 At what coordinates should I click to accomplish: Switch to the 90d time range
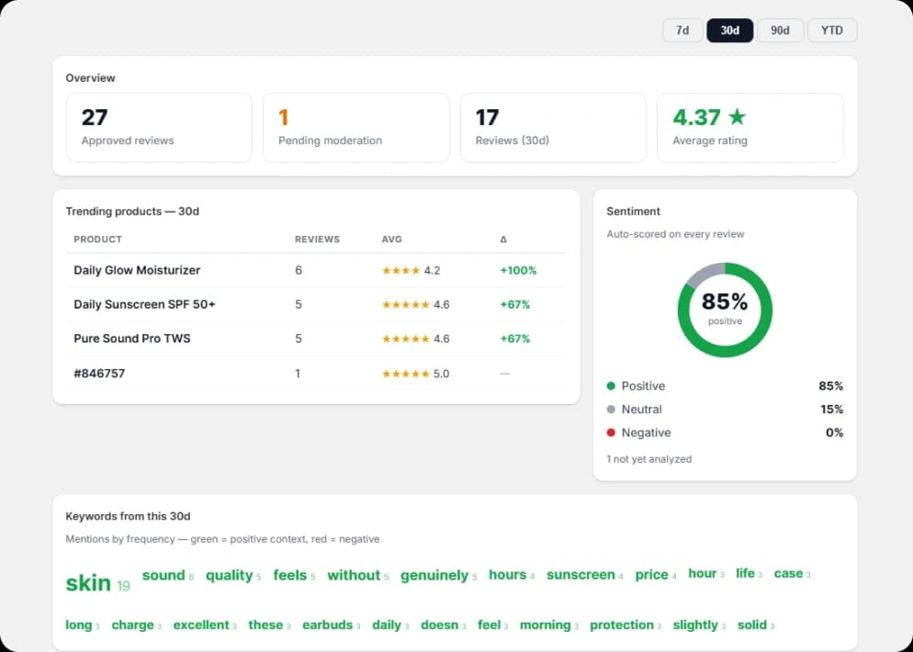click(x=780, y=30)
